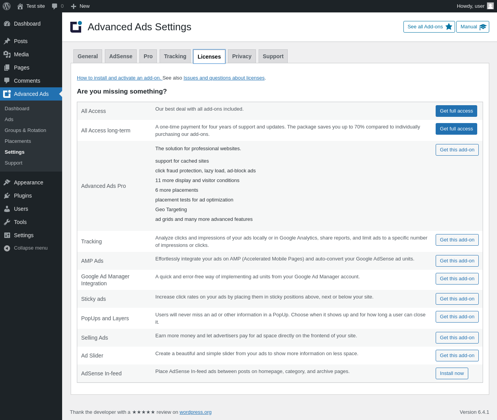Open the Appearance brush icon
497x420 pixels.
pyautogui.click(x=7, y=182)
